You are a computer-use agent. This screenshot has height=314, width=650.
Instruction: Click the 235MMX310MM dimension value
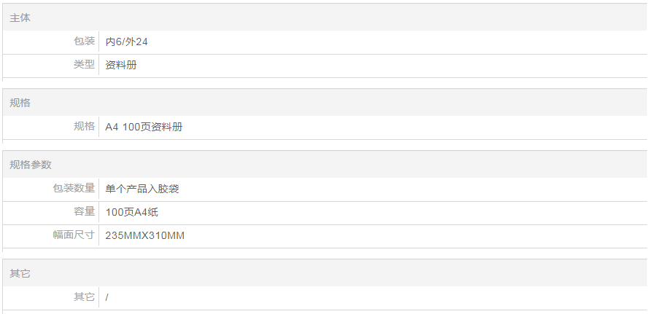point(144,236)
